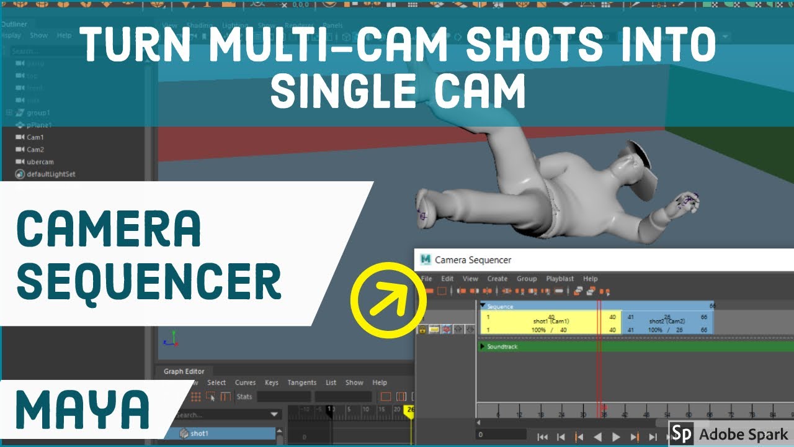Toggle the track lock icon

(422, 329)
